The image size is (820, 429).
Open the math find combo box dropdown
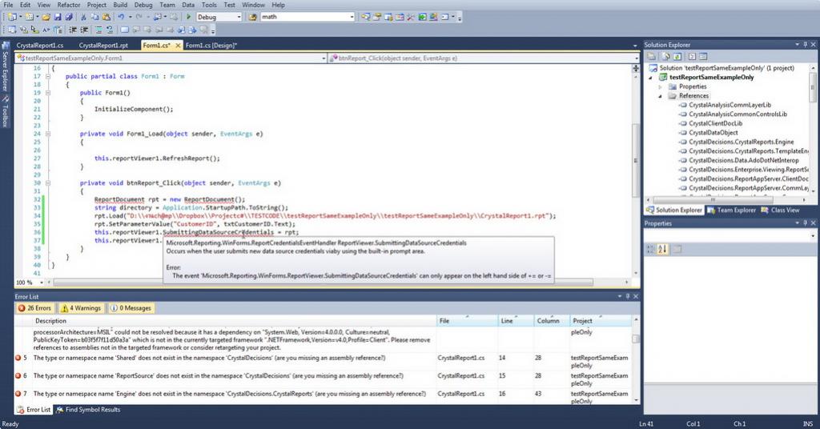click(x=352, y=17)
